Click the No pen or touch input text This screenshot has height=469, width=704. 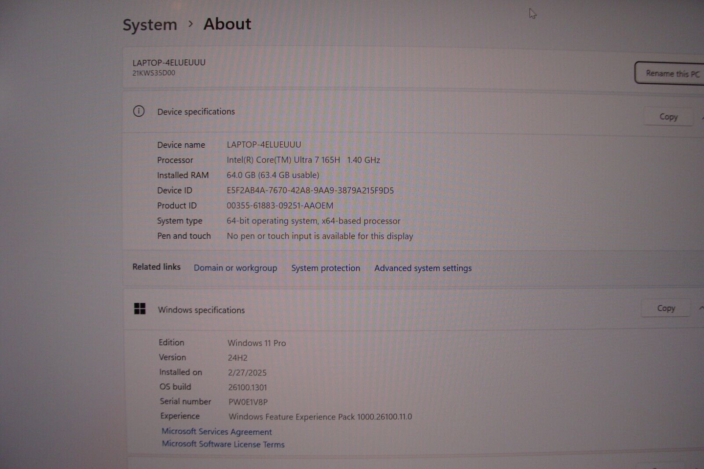320,236
